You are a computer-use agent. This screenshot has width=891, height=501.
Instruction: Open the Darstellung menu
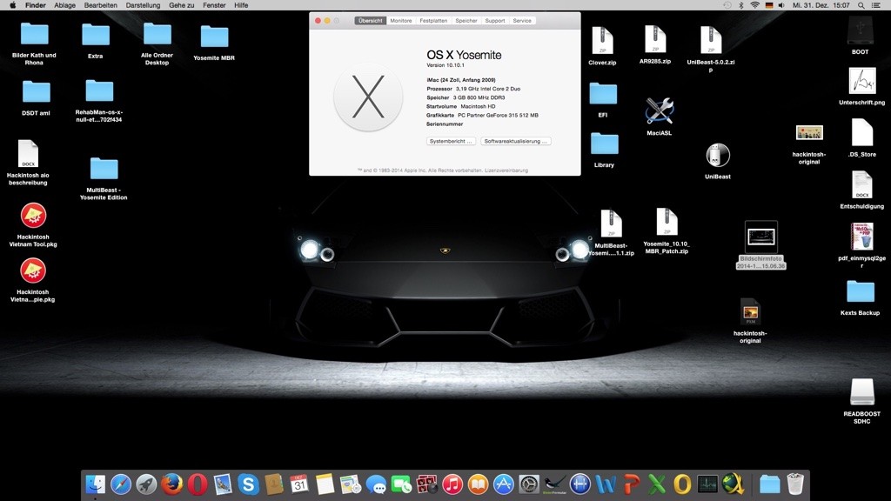[x=143, y=5]
